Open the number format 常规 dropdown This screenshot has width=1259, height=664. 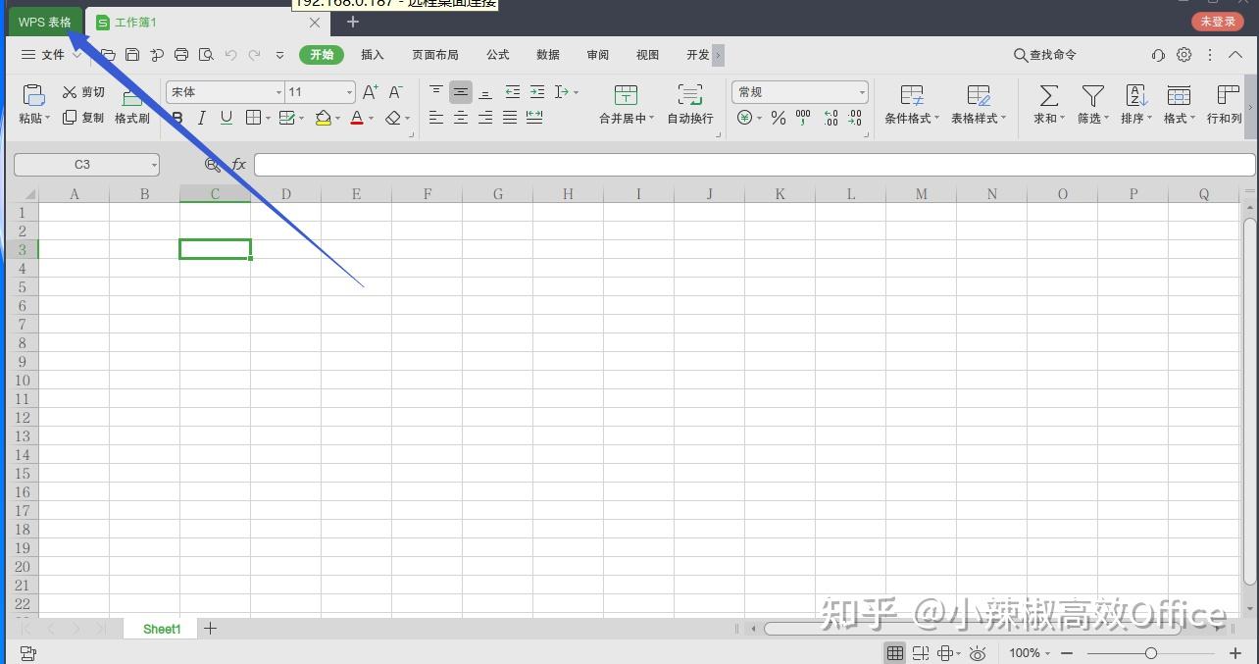(860, 91)
